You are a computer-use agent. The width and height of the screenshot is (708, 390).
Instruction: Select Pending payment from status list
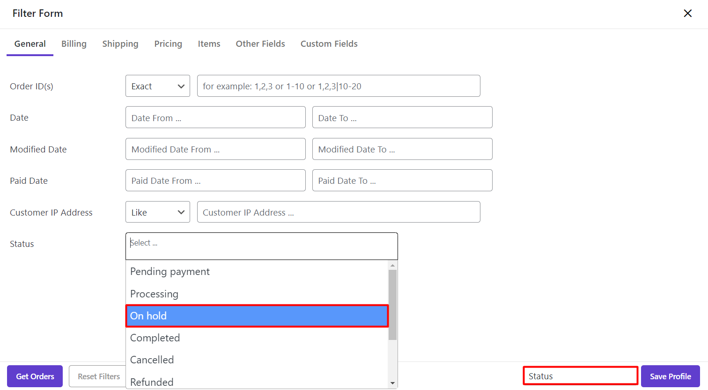click(x=257, y=272)
